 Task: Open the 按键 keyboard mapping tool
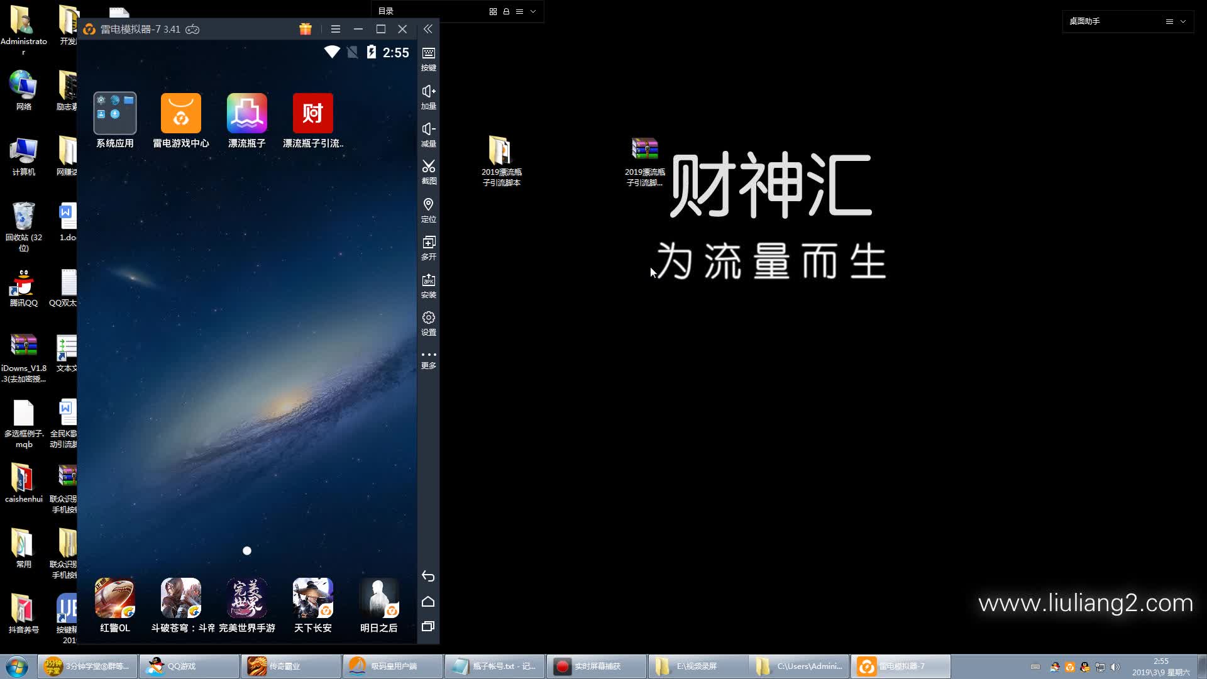tap(429, 59)
